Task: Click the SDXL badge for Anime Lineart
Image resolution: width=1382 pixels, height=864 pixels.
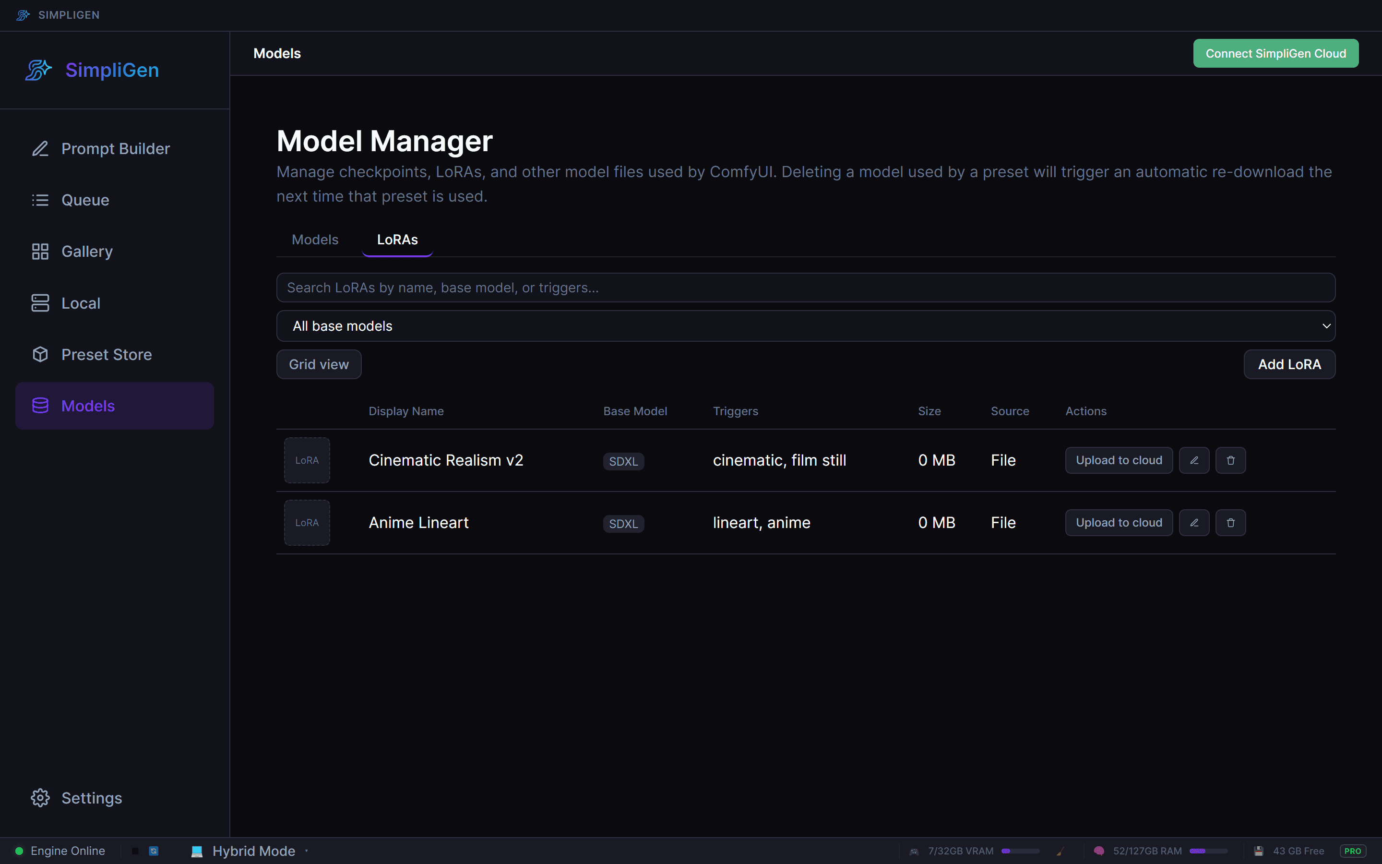Action: pos(623,523)
